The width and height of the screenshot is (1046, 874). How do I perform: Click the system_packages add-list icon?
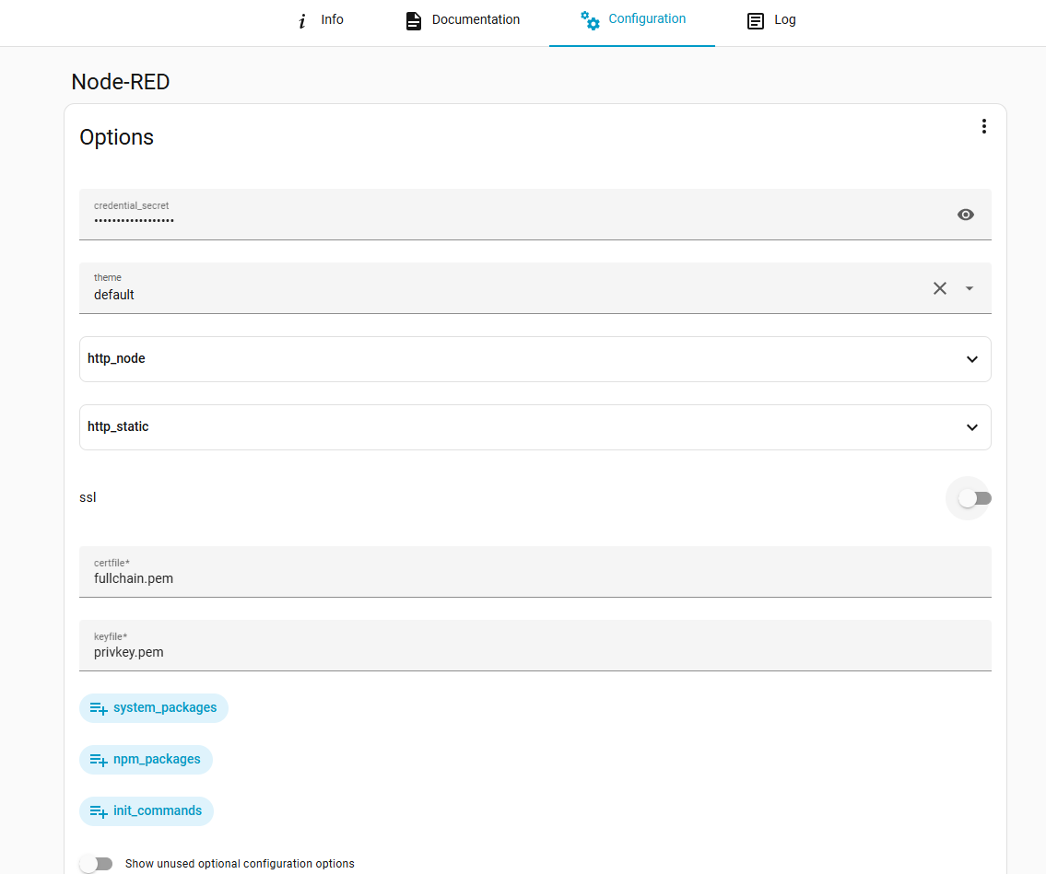pyautogui.click(x=99, y=709)
